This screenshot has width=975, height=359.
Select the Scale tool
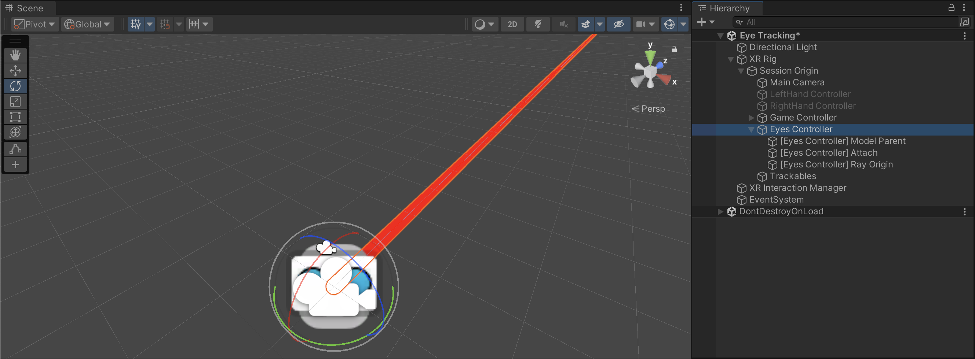click(15, 101)
